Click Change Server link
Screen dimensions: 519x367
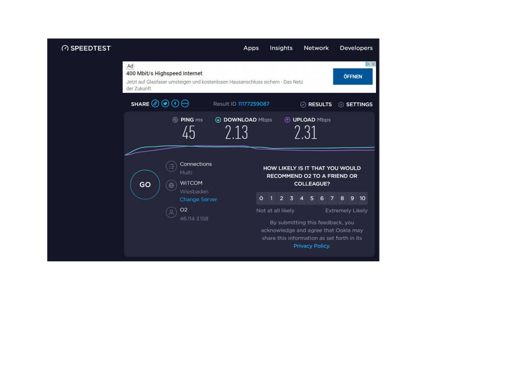coord(198,199)
